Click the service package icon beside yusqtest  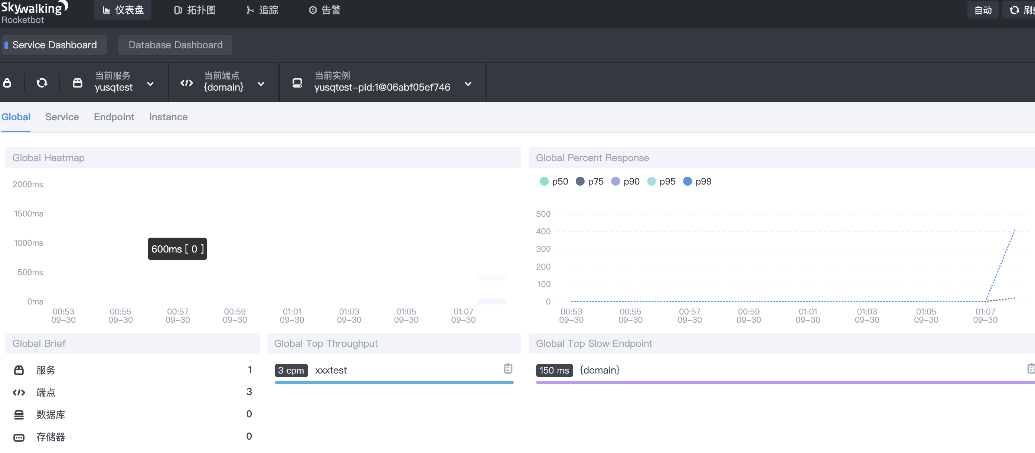[x=78, y=83]
